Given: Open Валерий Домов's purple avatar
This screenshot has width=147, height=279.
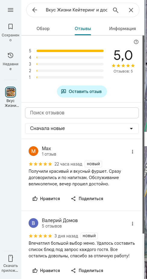Looking at the screenshot, I should (x=33, y=223).
